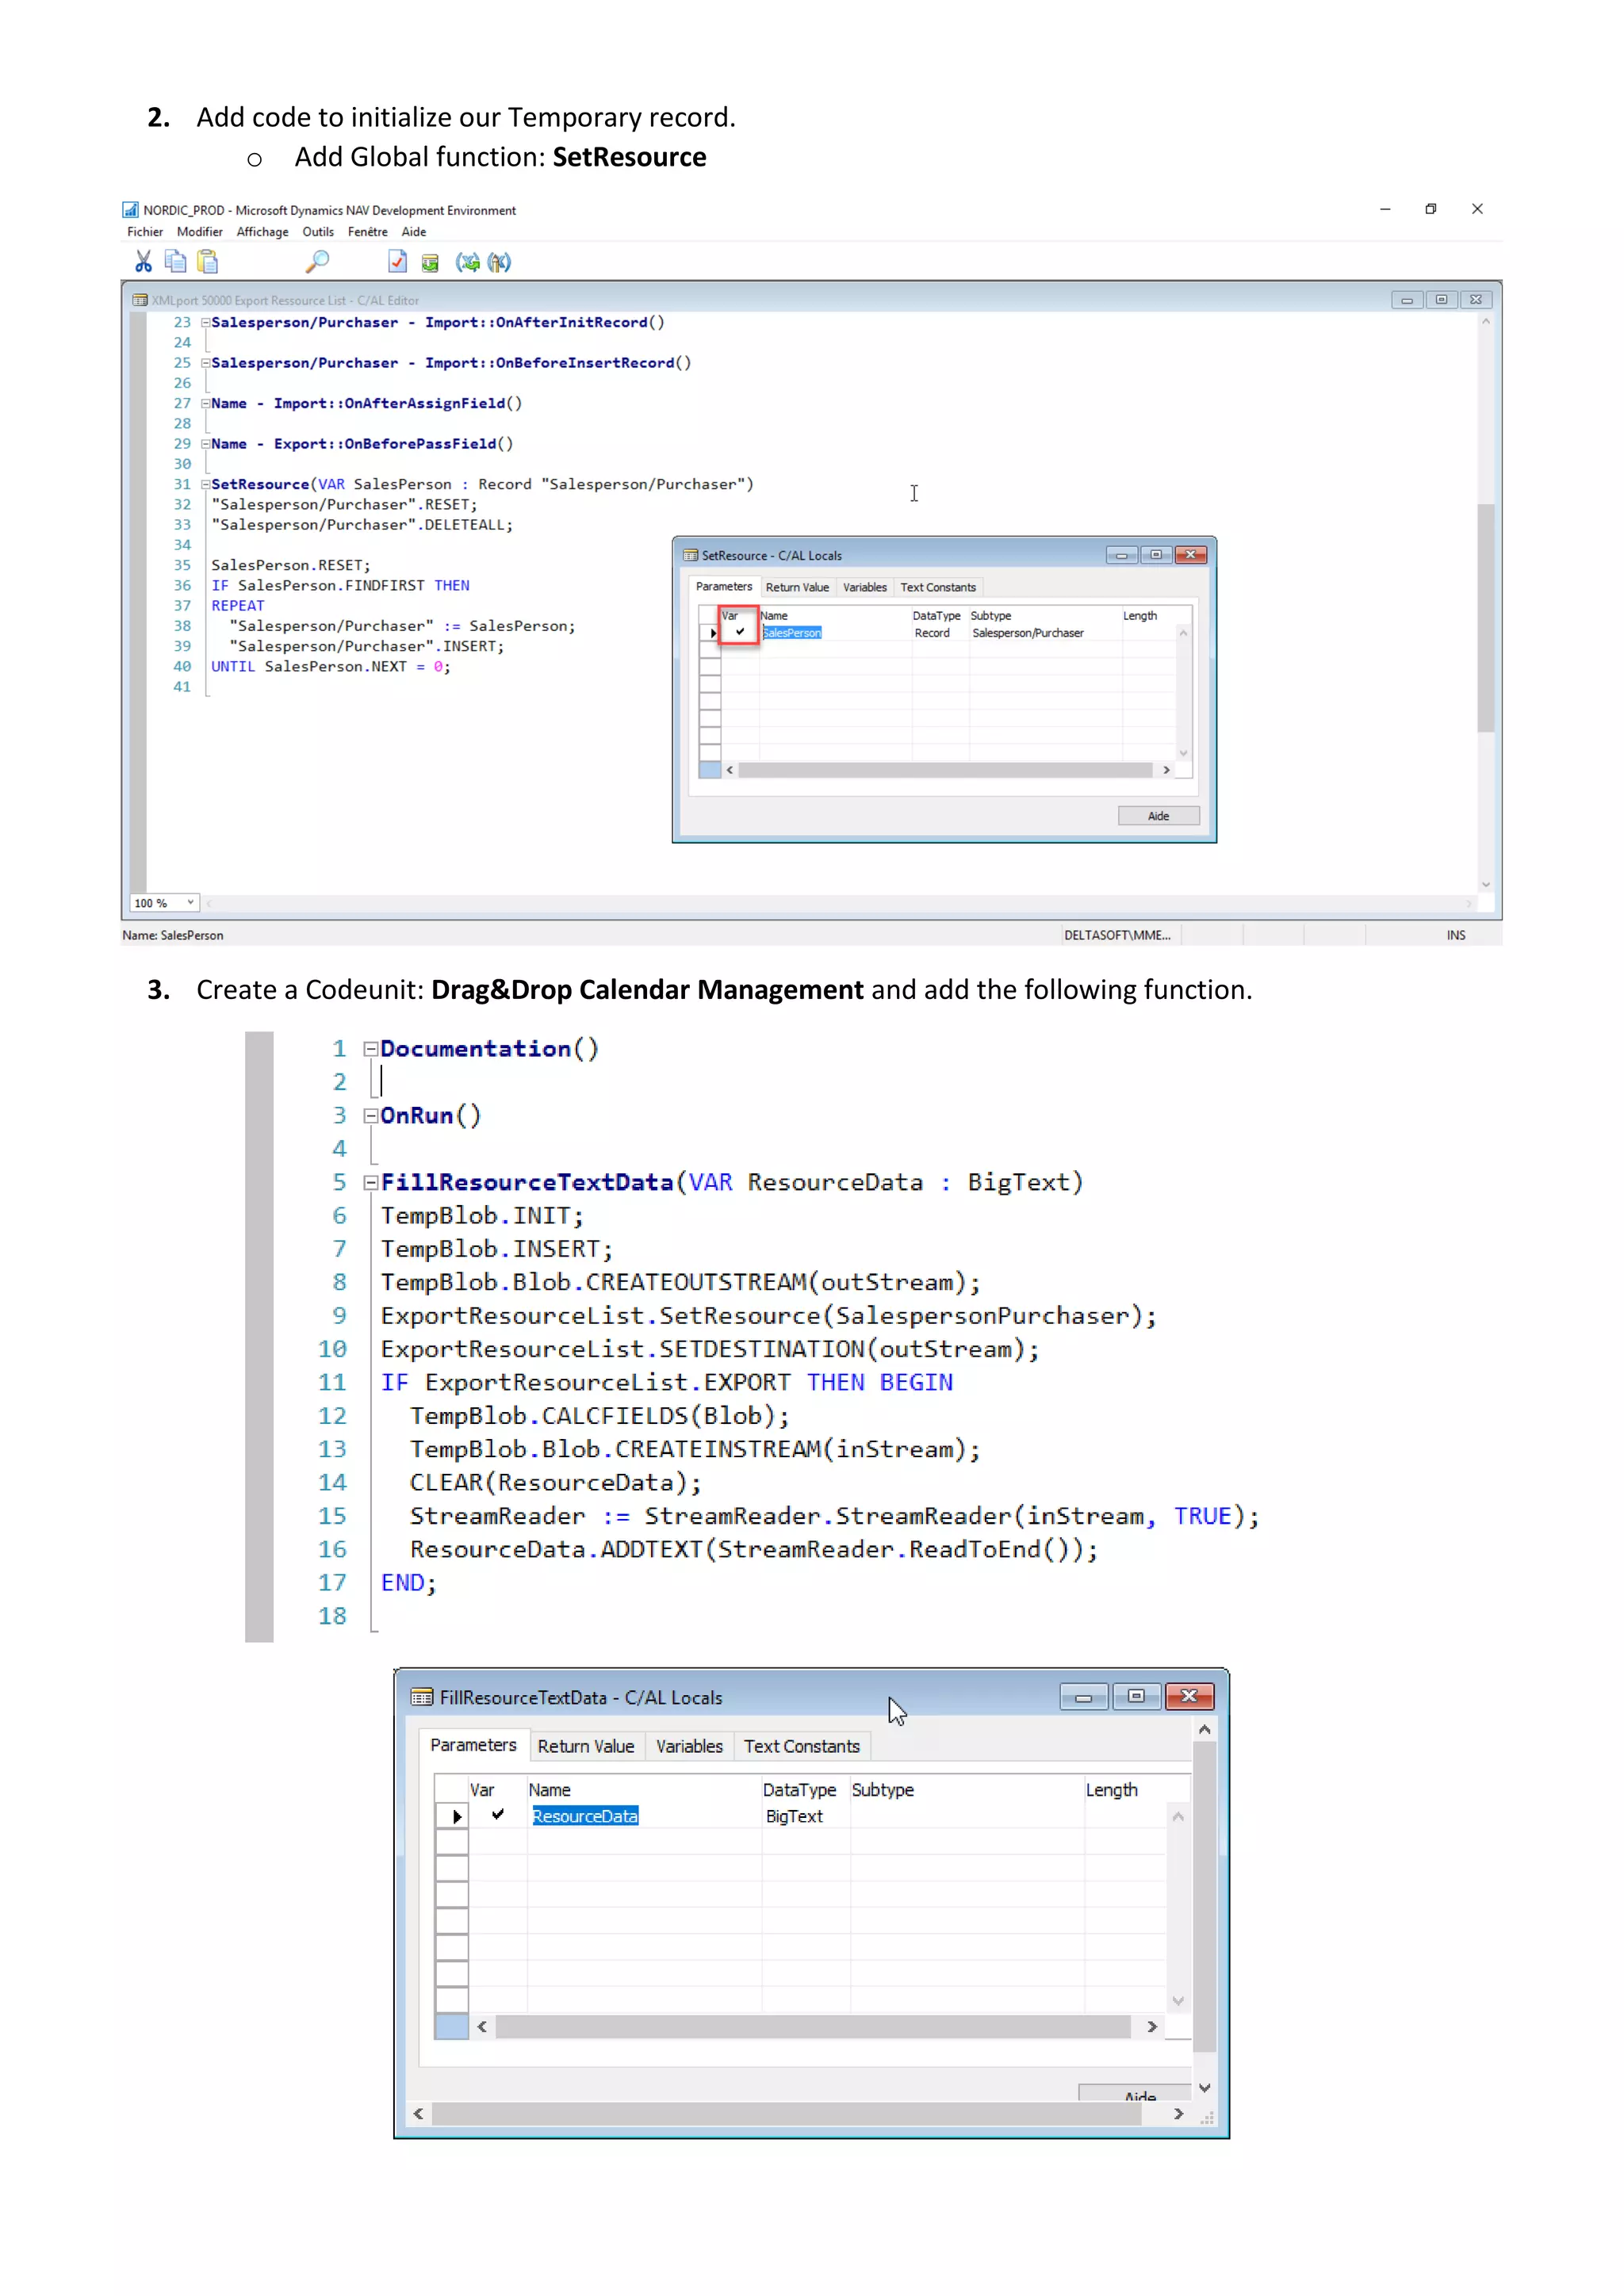Click the C/AL Symbol Menu toolbar icon

[467, 262]
